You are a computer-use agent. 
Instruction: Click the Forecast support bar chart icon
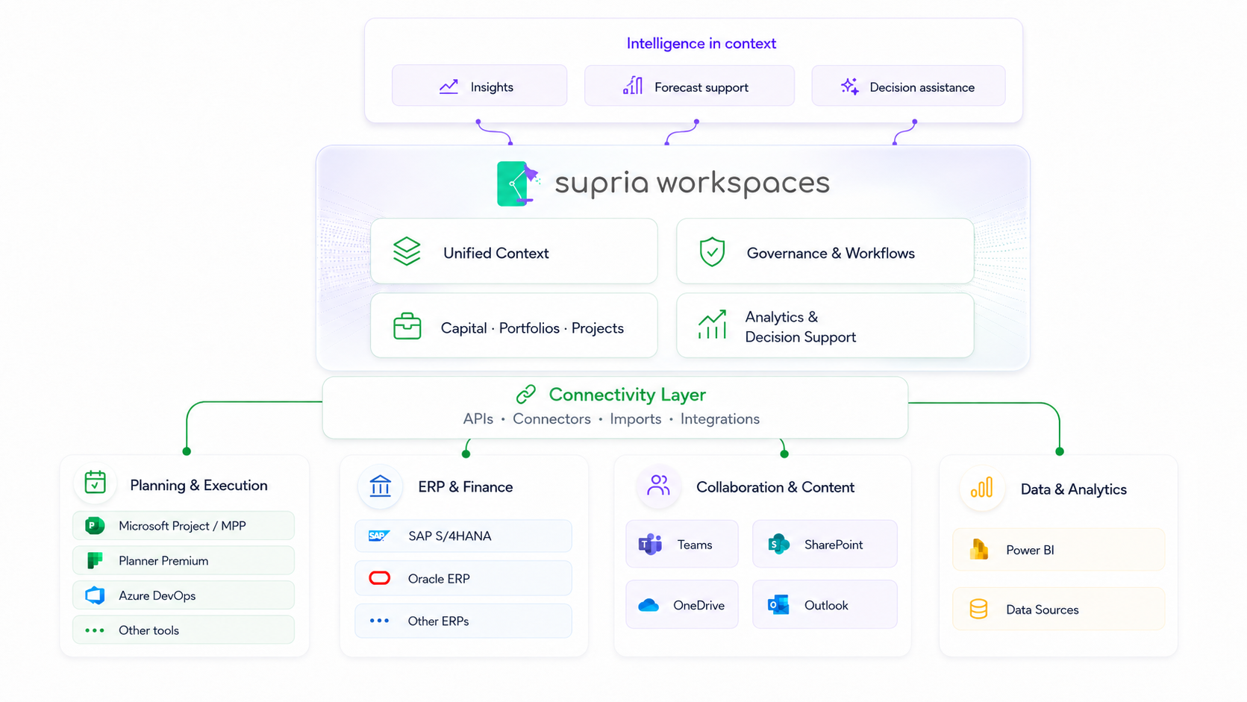point(633,86)
